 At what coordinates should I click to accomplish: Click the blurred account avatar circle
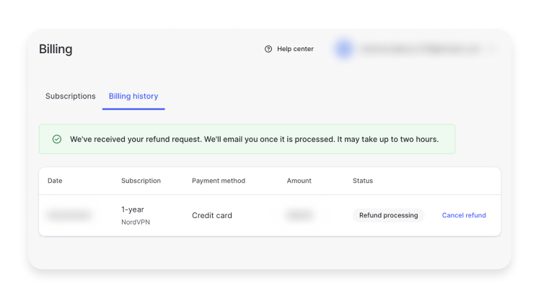(x=343, y=49)
